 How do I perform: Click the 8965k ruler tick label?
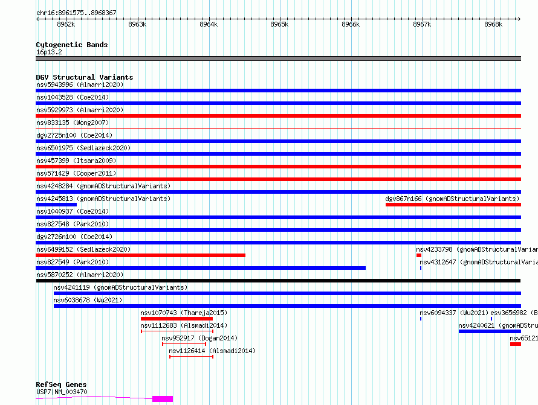click(279, 24)
